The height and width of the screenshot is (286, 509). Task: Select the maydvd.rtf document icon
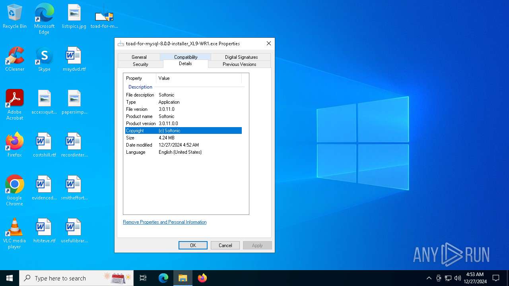74,59
